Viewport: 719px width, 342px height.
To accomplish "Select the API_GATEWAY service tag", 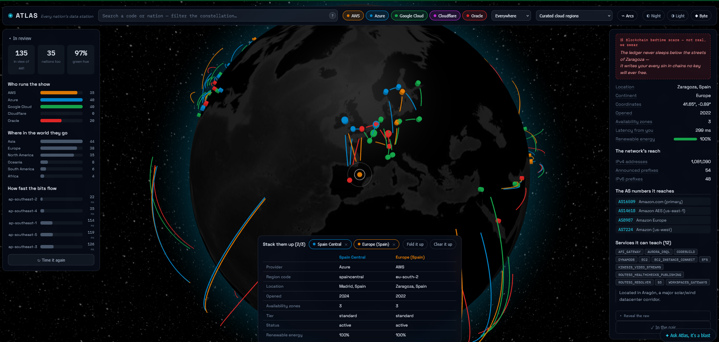I will pos(629,252).
